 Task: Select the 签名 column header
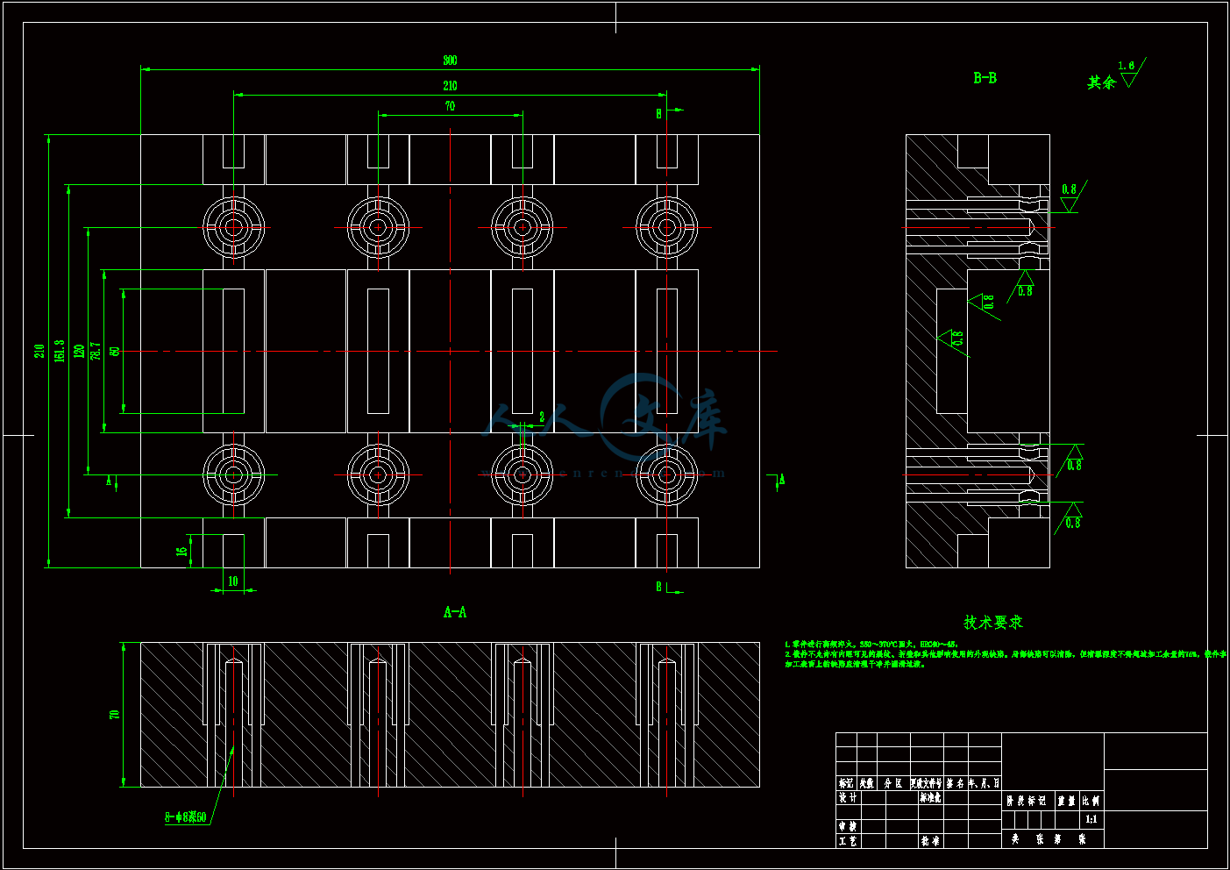[955, 783]
